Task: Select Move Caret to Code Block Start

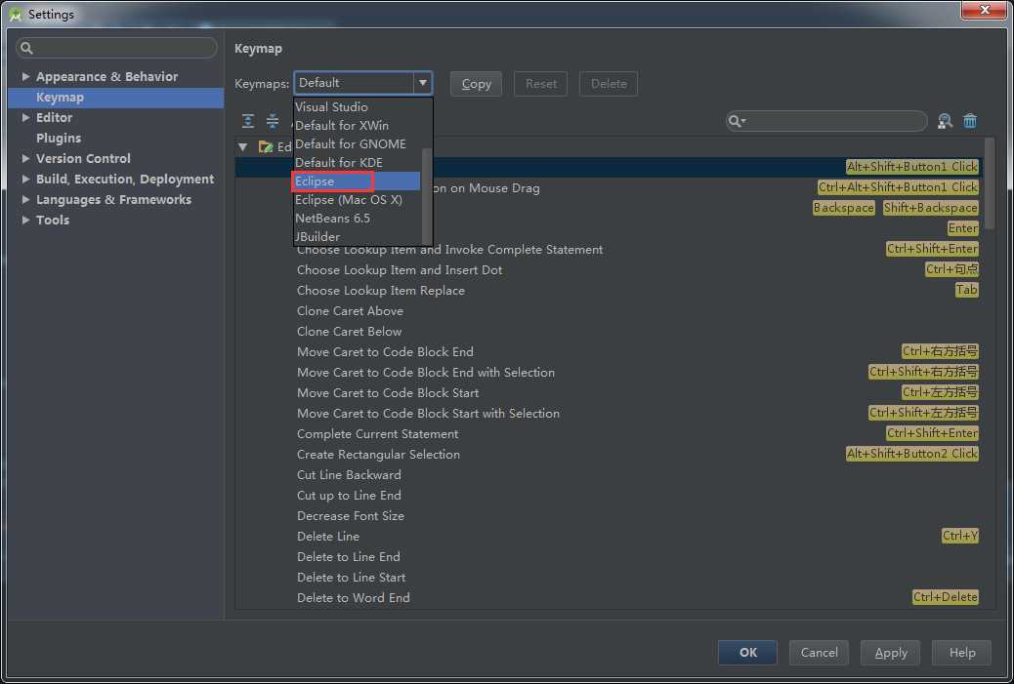Action: click(x=388, y=392)
